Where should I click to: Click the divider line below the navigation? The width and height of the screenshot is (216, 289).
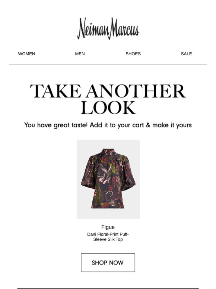pyautogui.click(x=108, y=65)
